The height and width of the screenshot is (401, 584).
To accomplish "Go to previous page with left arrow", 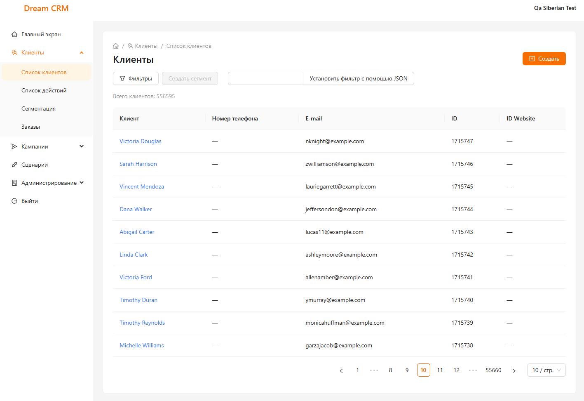I will tap(341, 370).
